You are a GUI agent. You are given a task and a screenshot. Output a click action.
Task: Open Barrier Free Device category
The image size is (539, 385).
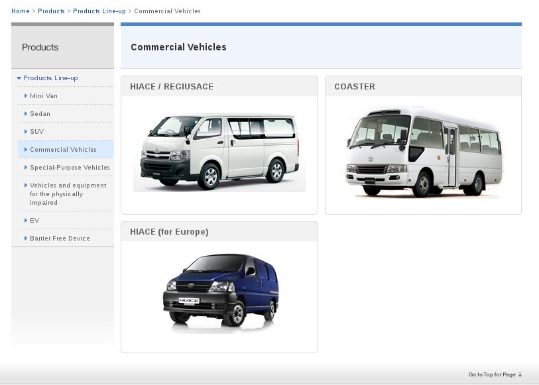pyautogui.click(x=60, y=238)
